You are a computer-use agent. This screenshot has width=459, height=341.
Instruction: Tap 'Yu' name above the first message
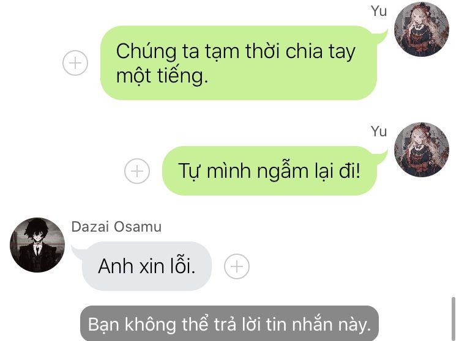(x=378, y=12)
